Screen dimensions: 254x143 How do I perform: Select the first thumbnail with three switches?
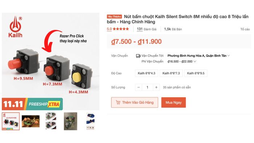tap(11, 121)
